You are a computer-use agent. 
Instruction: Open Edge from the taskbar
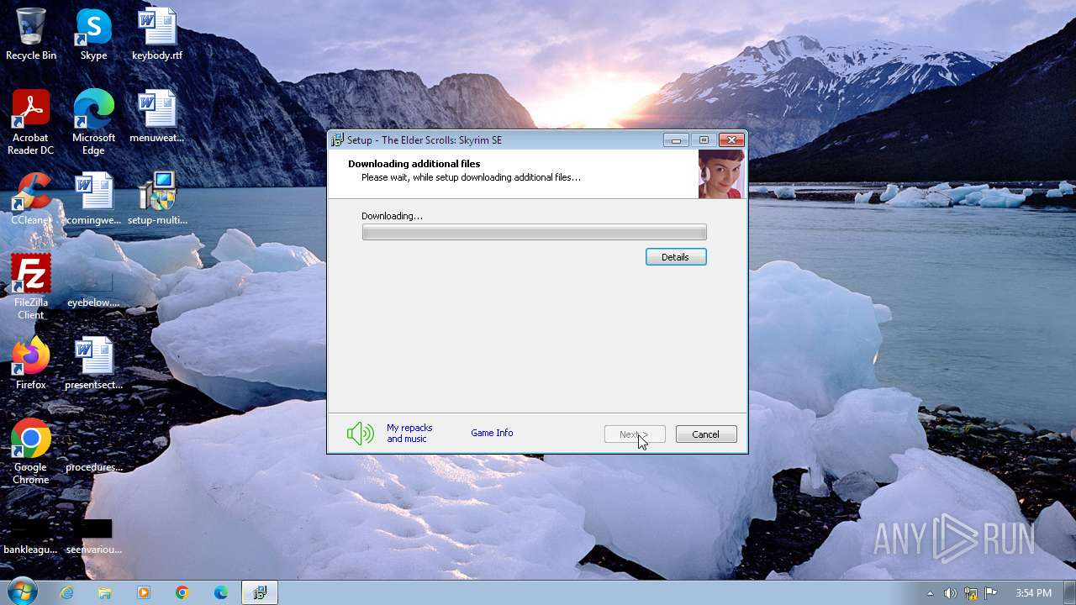(x=221, y=592)
